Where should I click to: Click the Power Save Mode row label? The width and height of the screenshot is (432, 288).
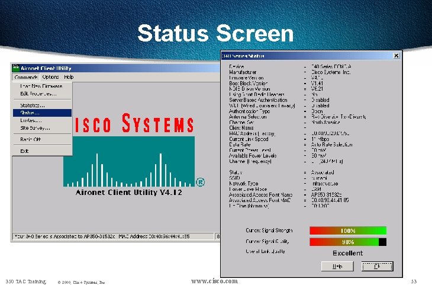[x=248, y=189]
